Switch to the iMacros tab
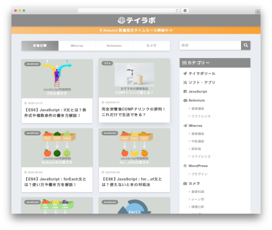The width and height of the screenshot is (272, 230). click(x=77, y=46)
